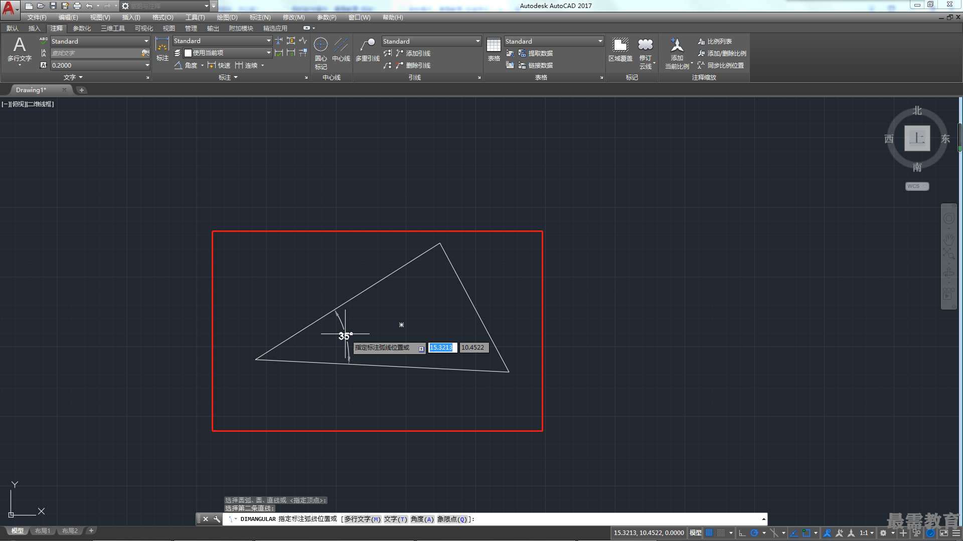The image size is (963, 541).
Task: Click the 查找文字 find text field
Action: [x=95, y=53]
